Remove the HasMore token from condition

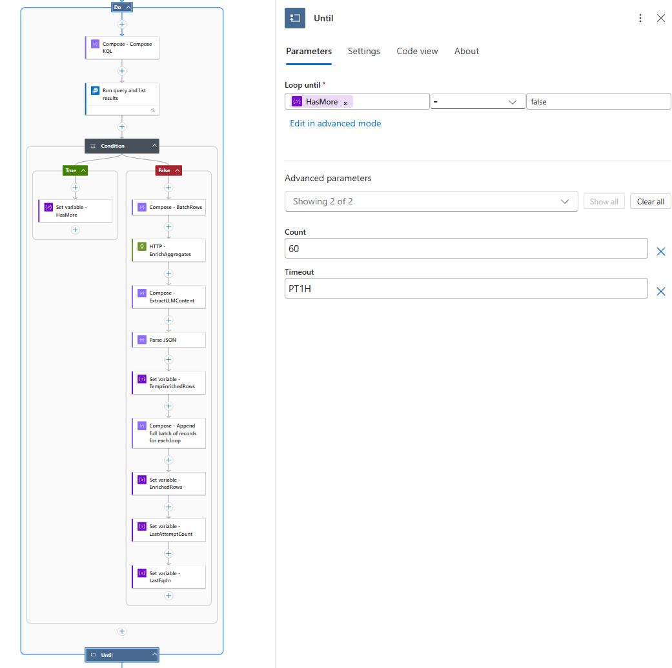345,103
